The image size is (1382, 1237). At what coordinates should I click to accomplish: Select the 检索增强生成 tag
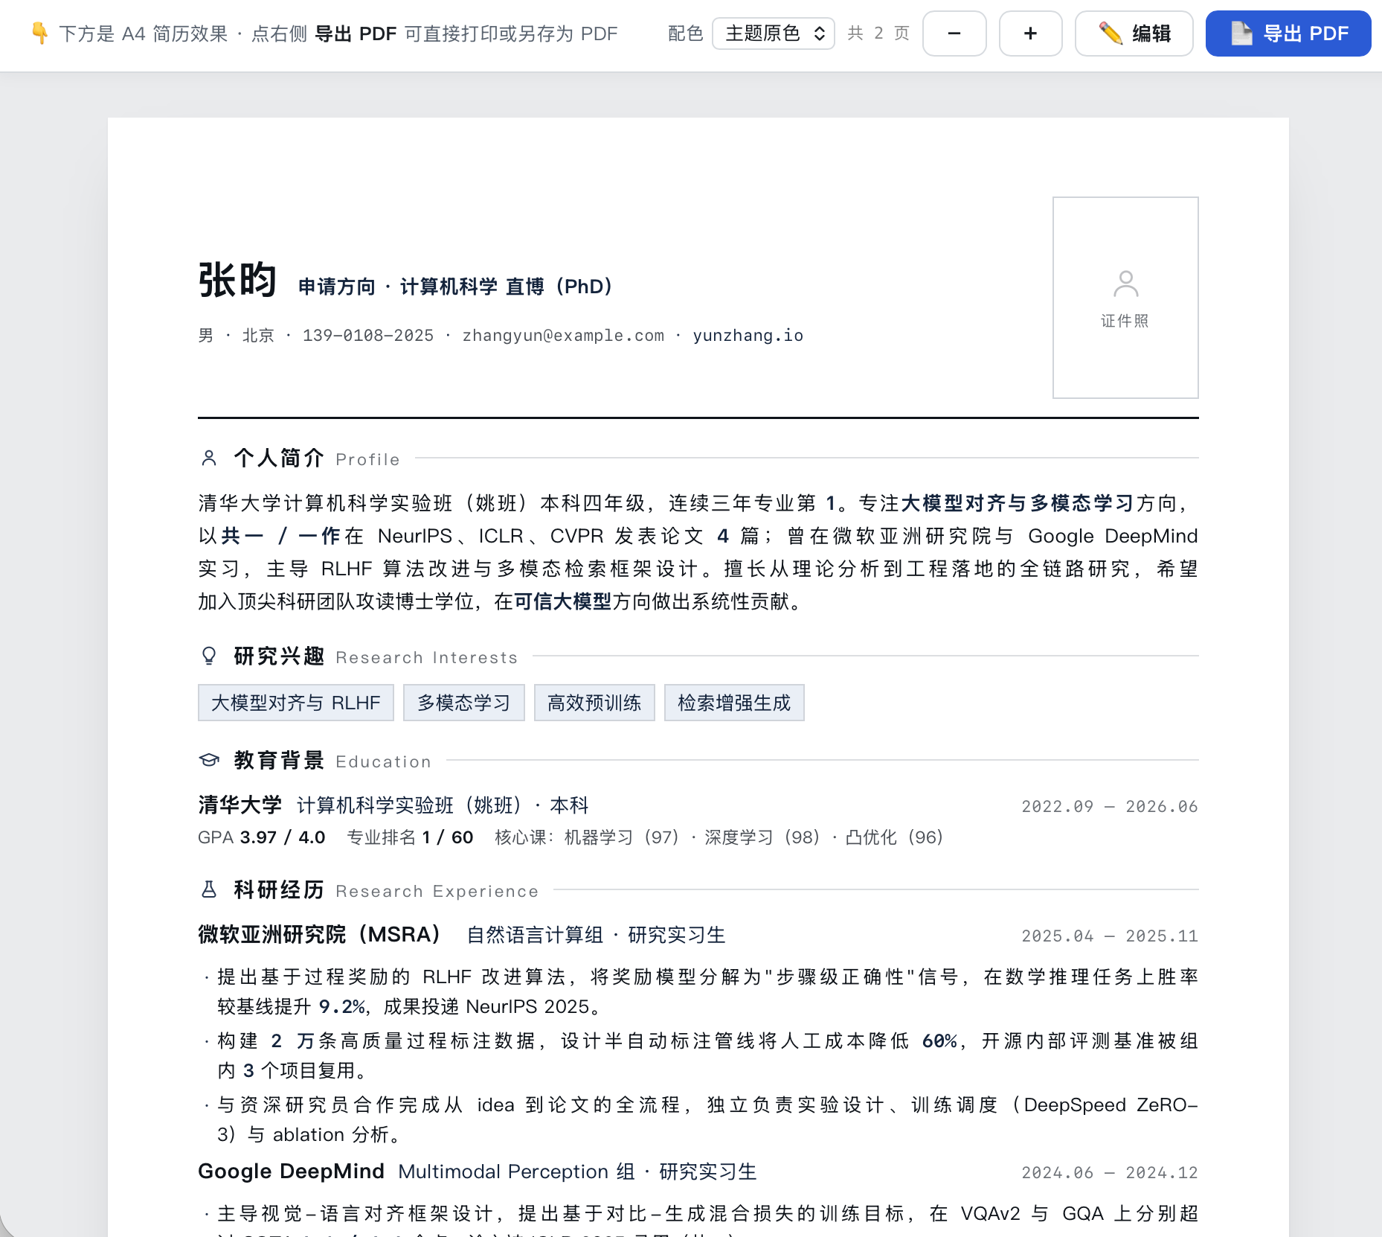coord(734,703)
